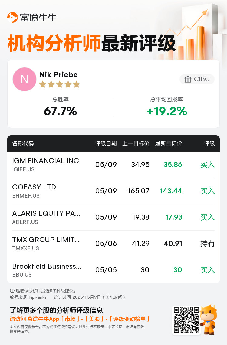Screen dimensions: 227x345
Task: Select the TMX GROUP LIMIT... entry
Action: click(113, 244)
